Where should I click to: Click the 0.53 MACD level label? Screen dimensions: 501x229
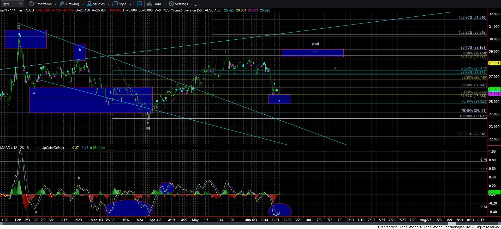click(484, 169)
